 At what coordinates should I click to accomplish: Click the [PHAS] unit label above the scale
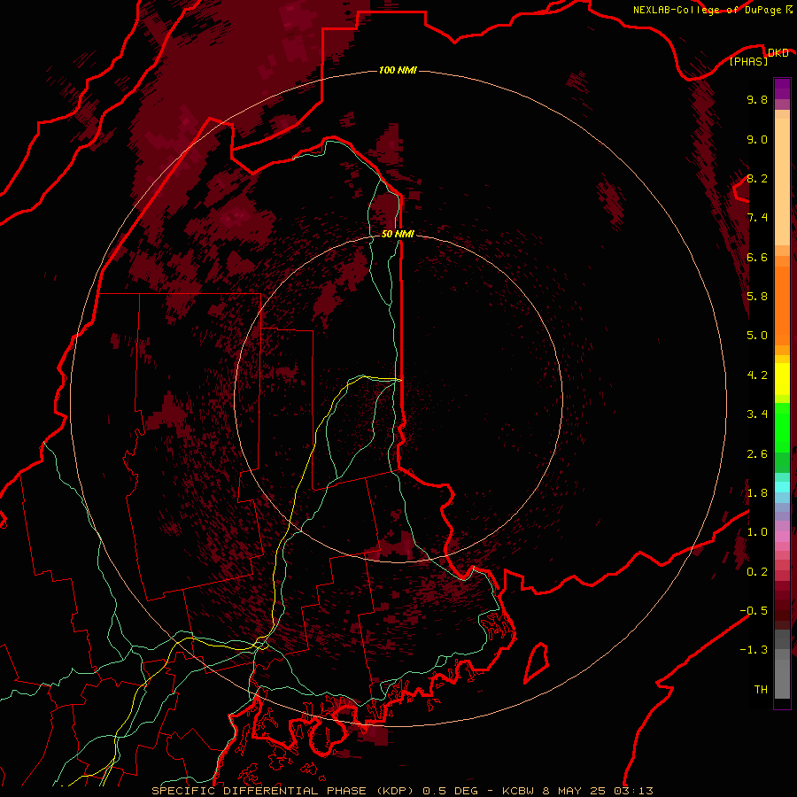748,61
